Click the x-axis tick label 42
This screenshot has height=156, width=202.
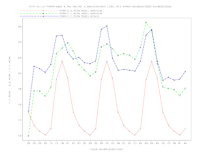click(107, 143)
